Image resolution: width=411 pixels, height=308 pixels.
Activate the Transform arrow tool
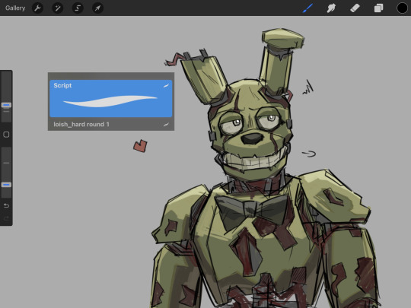[97, 8]
